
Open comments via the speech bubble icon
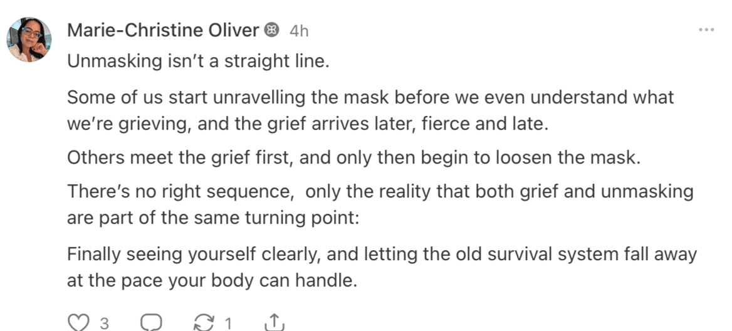pyautogui.click(x=152, y=323)
